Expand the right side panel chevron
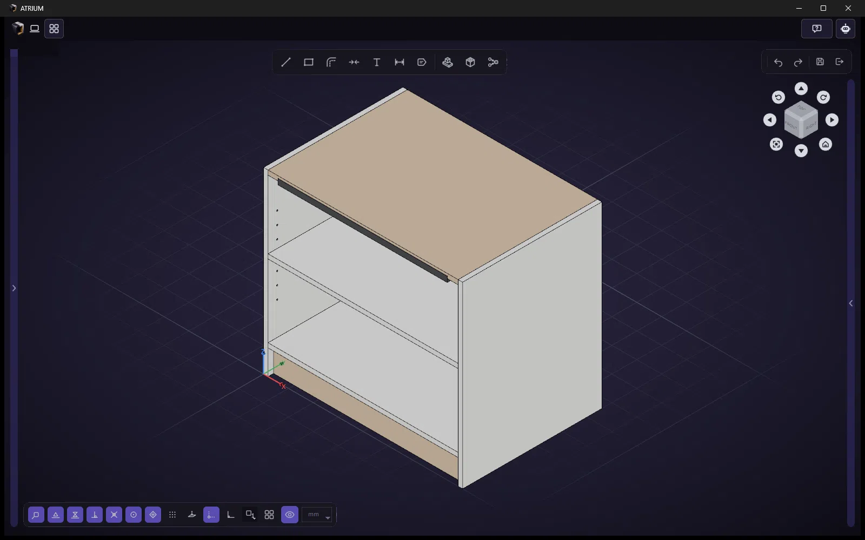The width and height of the screenshot is (865, 540). point(851,303)
